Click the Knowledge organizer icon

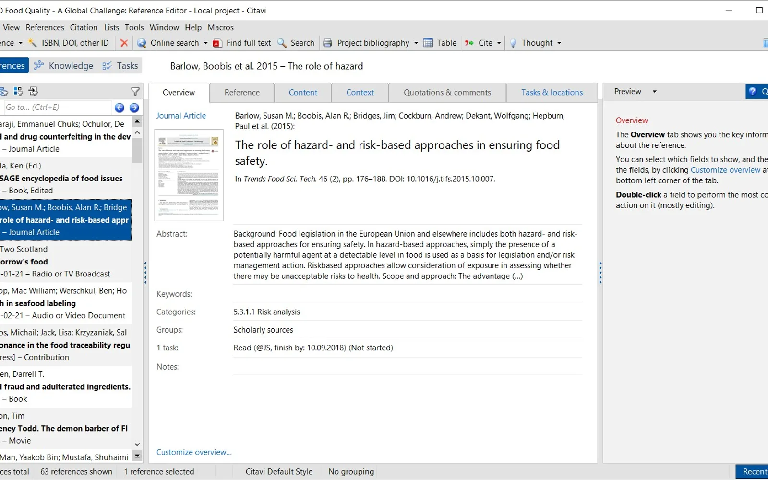click(x=39, y=65)
